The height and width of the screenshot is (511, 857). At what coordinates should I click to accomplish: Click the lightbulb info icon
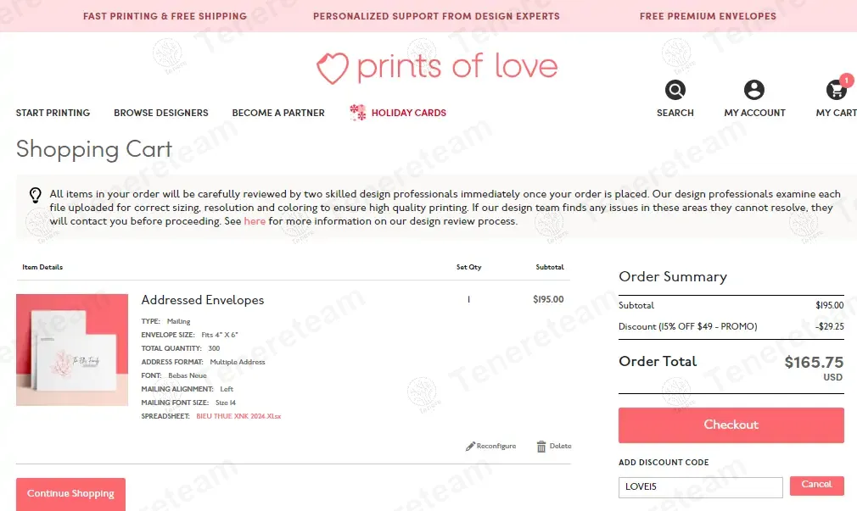pos(35,195)
